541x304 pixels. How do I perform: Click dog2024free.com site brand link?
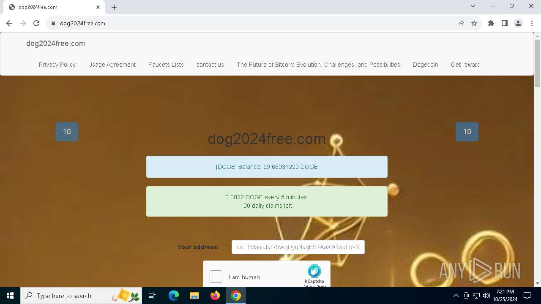pyautogui.click(x=55, y=43)
